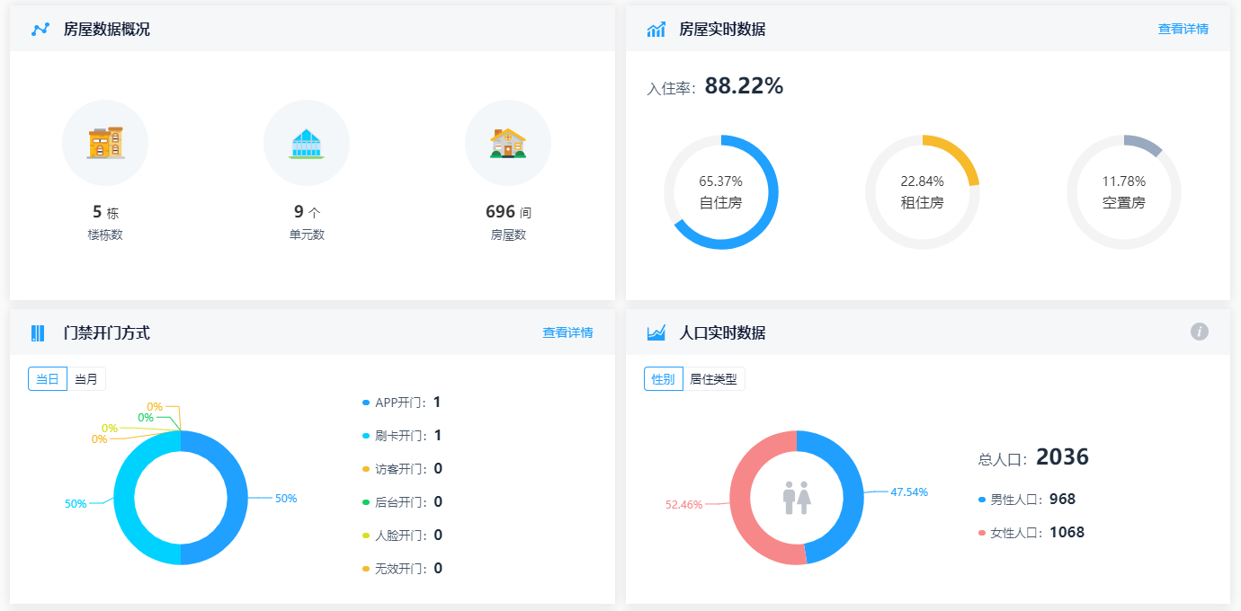This screenshot has width=1241, height=611.
Task: Click the dark blue APP开门 donut segment
Action: click(x=237, y=498)
